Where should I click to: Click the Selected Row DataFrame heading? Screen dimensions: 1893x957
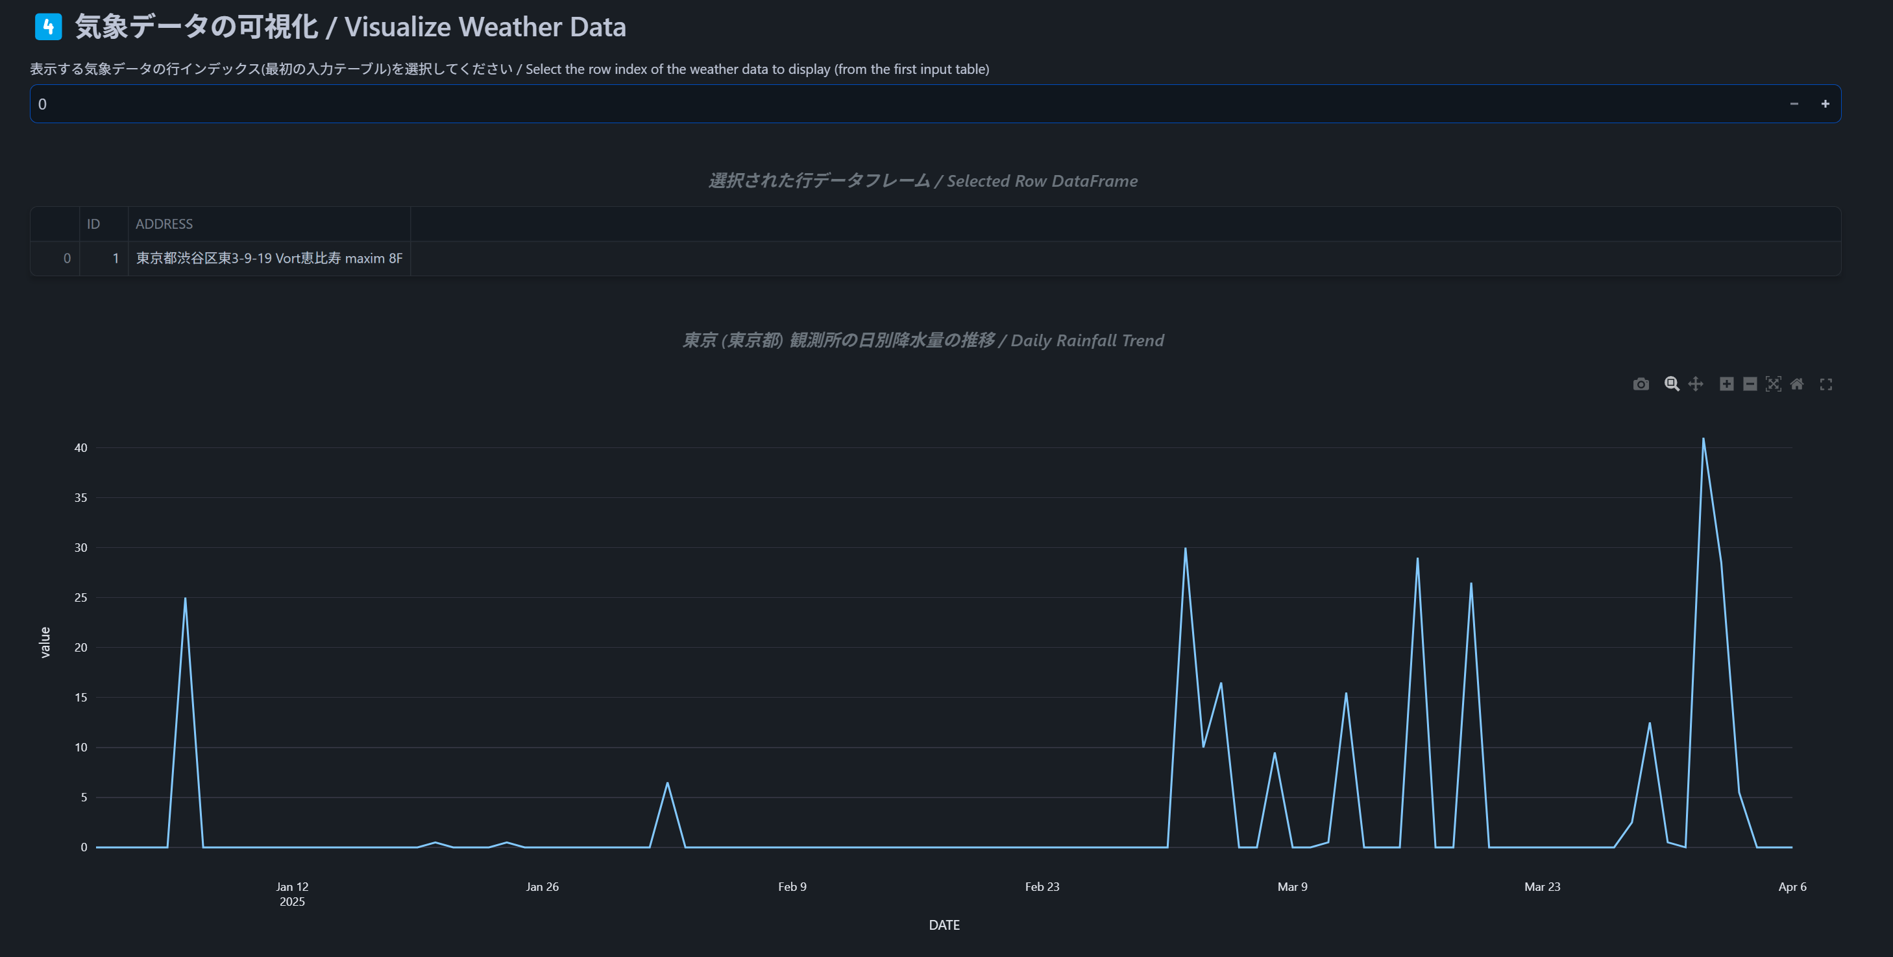pyautogui.click(x=923, y=181)
